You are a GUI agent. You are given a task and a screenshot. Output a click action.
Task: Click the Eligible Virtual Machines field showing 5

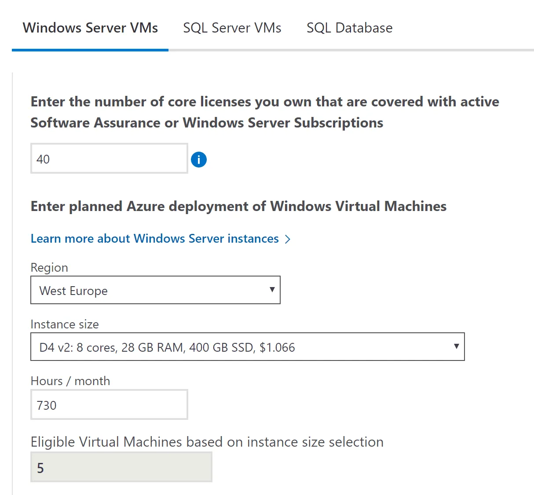coord(121,467)
